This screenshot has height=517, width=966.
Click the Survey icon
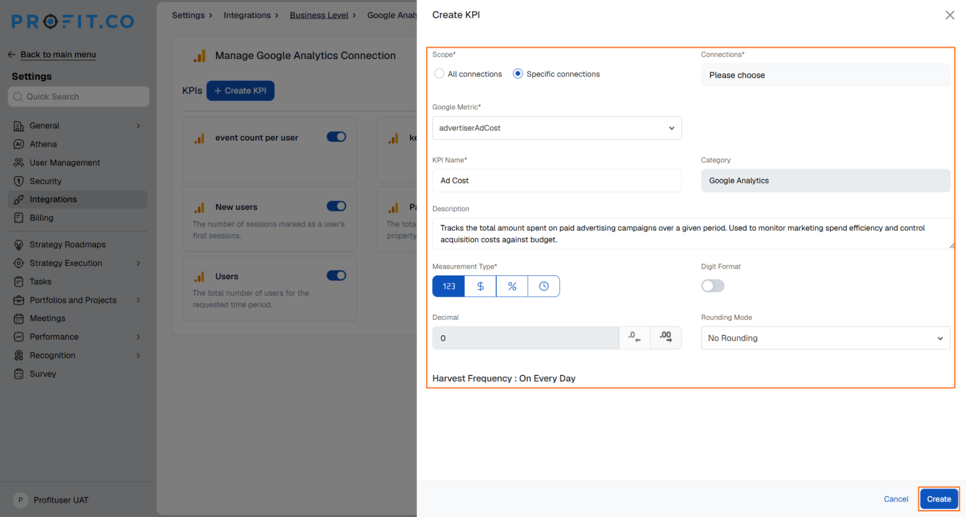pos(18,374)
